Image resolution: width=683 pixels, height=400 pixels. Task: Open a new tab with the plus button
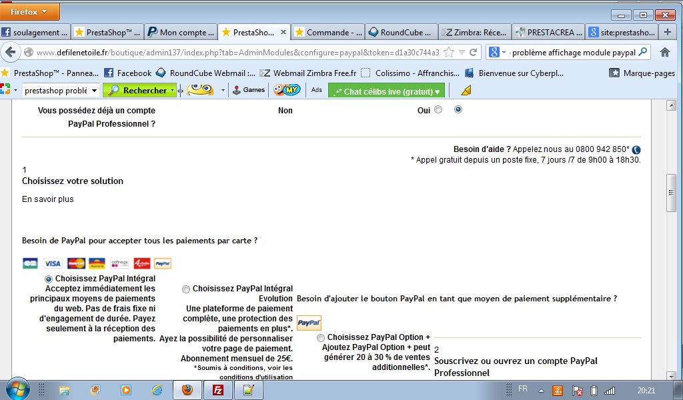[x=667, y=32]
